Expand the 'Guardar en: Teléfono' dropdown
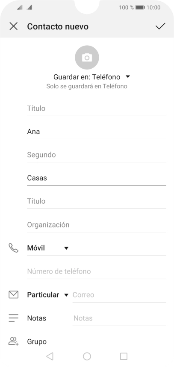The image size is (174, 367). click(91, 77)
